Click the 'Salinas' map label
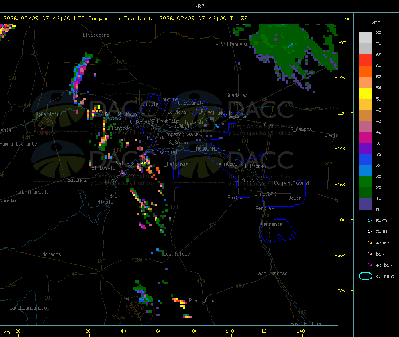The height and width of the screenshot is (337, 399). point(77,180)
